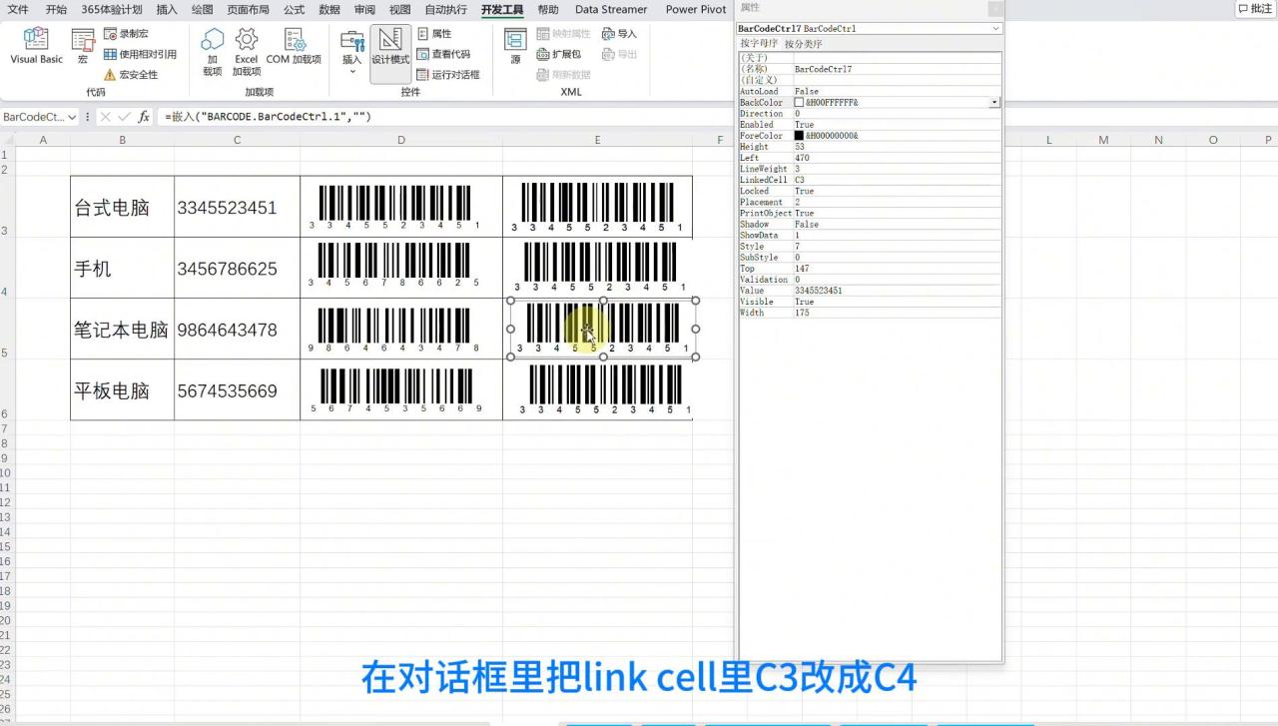Click into the formula bar text
The height and width of the screenshot is (726, 1278).
(268, 117)
